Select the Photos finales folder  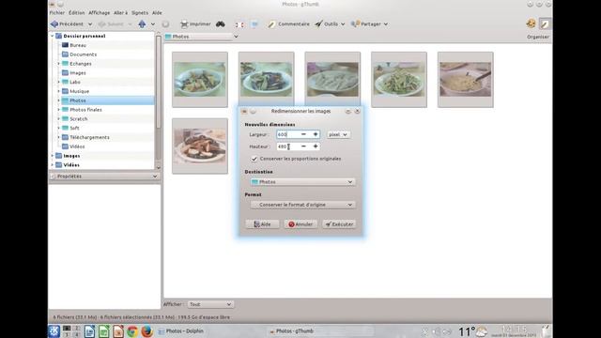(x=85, y=110)
